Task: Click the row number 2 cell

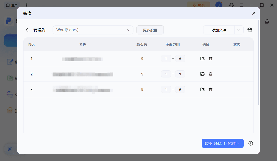Action: click(x=32, y=74)
